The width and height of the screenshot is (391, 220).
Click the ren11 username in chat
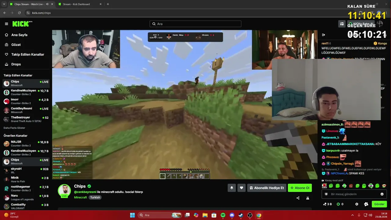tap(325, 43)
